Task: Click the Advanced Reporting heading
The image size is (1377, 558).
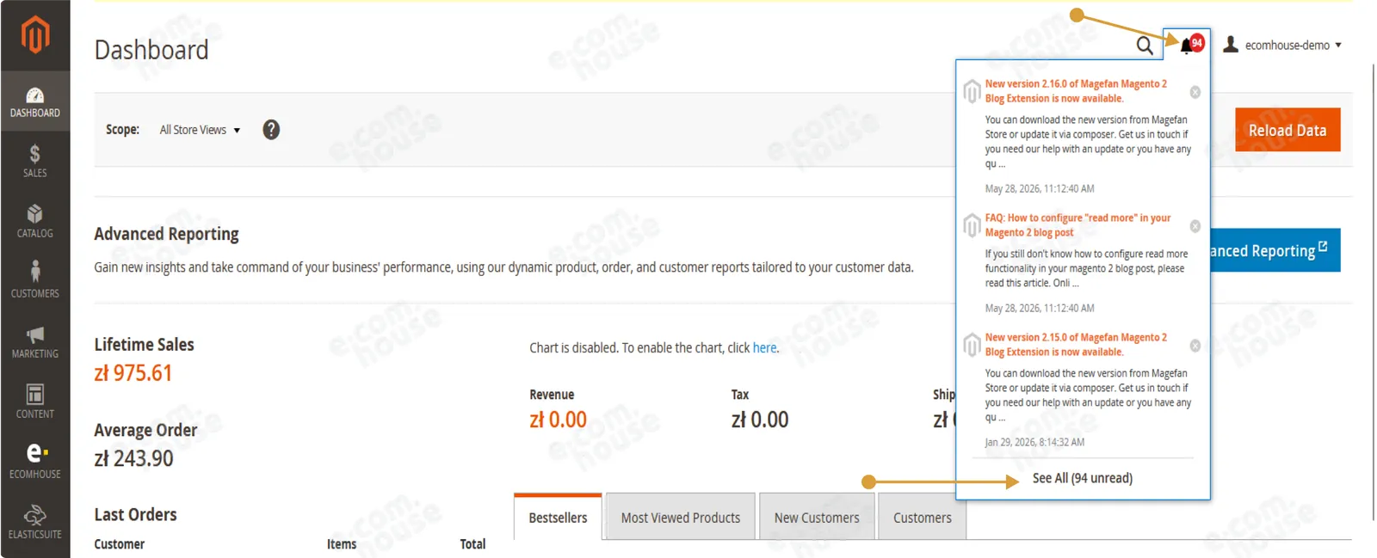Action: coord(166,234)
